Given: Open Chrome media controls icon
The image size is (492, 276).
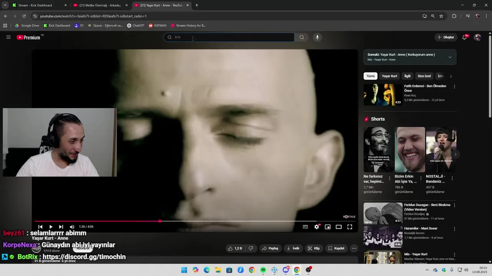Looking at the screenshot, I should (468, 16).
